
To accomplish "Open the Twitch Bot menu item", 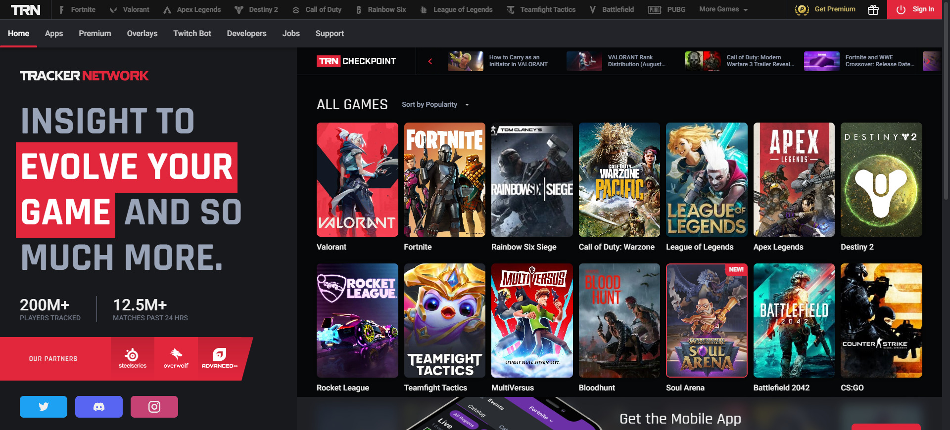I will tap(192, 34).
